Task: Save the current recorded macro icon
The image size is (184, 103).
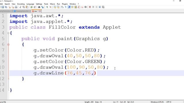Action: [x=103, y=7]
